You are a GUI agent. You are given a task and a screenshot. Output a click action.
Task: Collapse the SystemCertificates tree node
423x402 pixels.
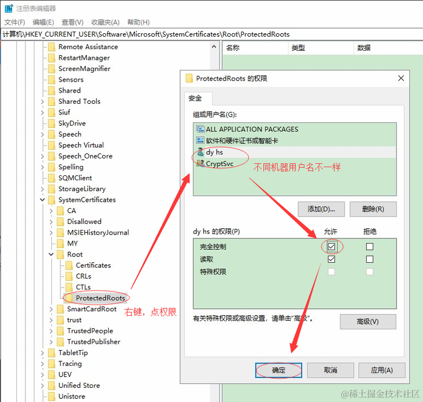[x=42, y=200]
